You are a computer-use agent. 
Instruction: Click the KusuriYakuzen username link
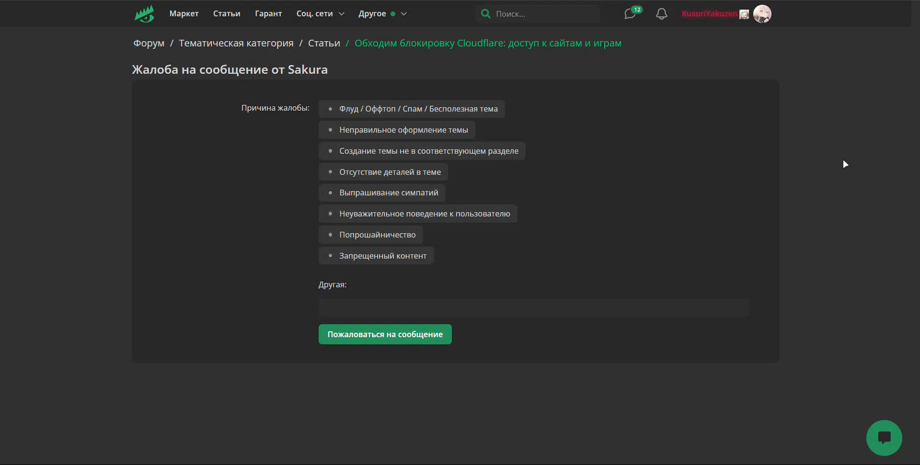pos(709,14)
